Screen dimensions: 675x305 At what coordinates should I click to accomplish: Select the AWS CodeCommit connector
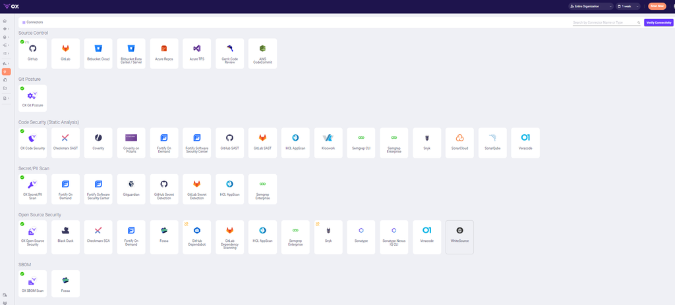[262, 54]
